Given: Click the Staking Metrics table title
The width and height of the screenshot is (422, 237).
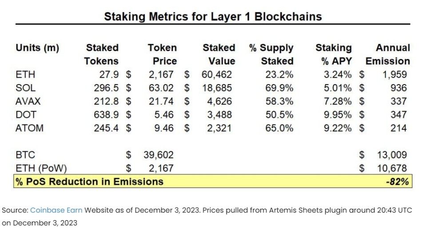Looking at the screenshot, I should click(212, 17).
